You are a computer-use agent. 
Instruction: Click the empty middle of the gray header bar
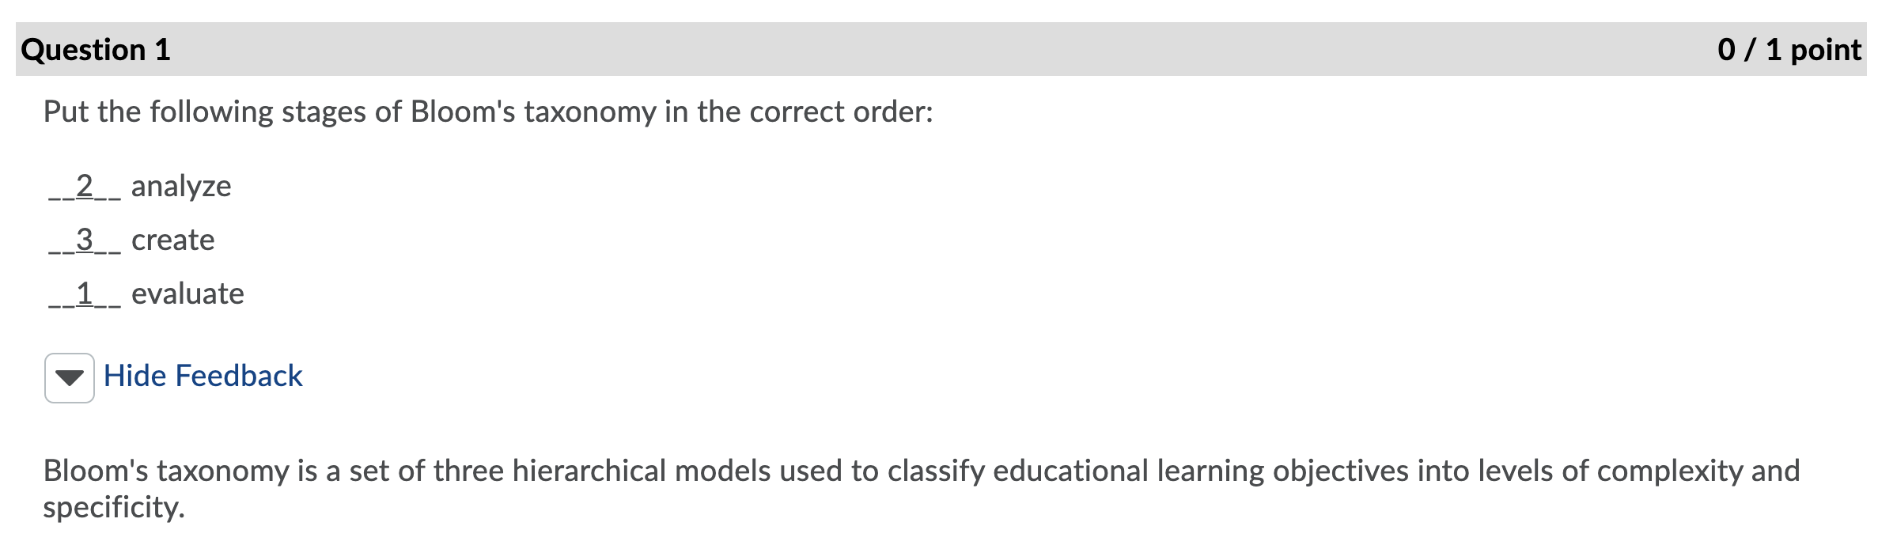[x=941, y=50]
